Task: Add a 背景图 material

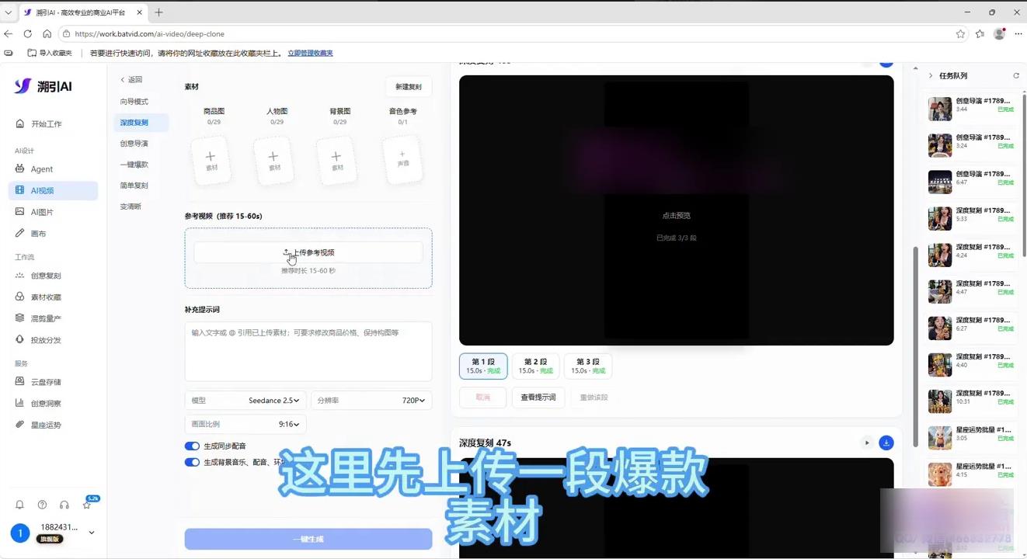Action: click(x=336, y=161)
